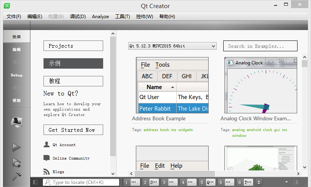Image resolution: width=311 pixels, height=187 pixels.
Task: Click the examples horizontal scrollbar thumb
Action: pos(174,174)
